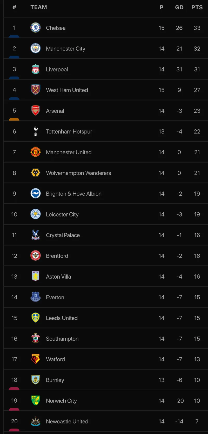Sort table by PTS column header
Image resolution: width=208 pixels, height=434 pixels.
[x=197, y=7]
